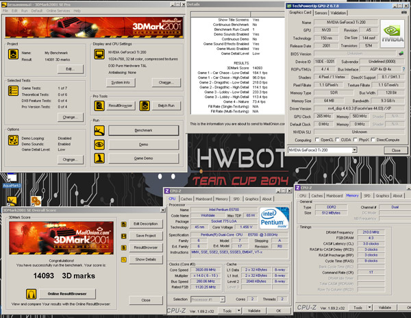
Task: Click the DRAM Frequency value in CPU-Z Memory
Action: (371, 232)
